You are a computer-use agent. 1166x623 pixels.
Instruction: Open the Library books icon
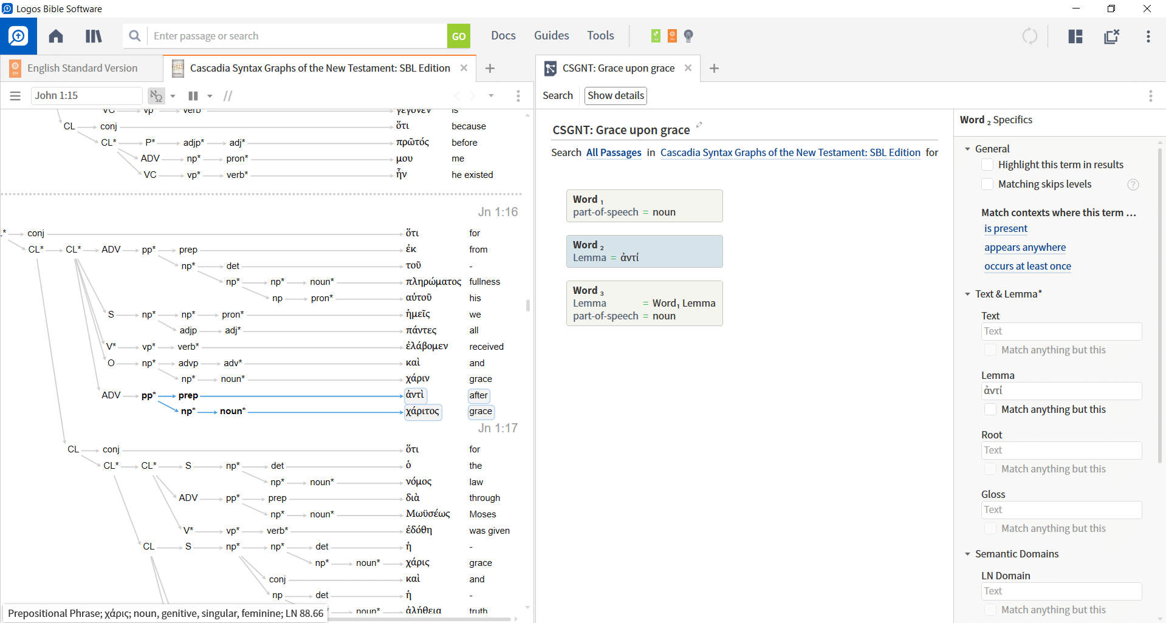coord(94,36)
